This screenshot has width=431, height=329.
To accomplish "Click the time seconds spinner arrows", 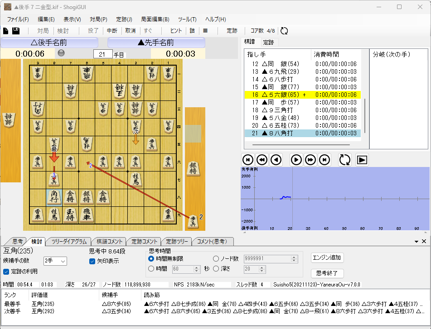I will coord(196,269).
